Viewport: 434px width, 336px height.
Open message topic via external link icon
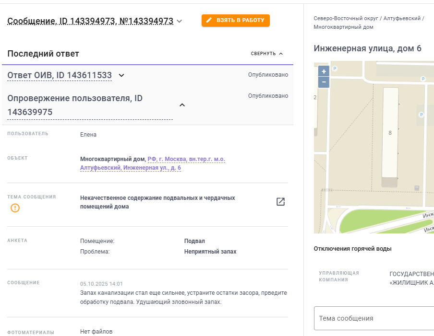281,202
